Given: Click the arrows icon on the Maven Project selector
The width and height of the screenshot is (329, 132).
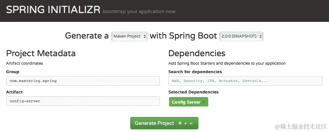Looking at the screenshot, I should click(145, 36).
